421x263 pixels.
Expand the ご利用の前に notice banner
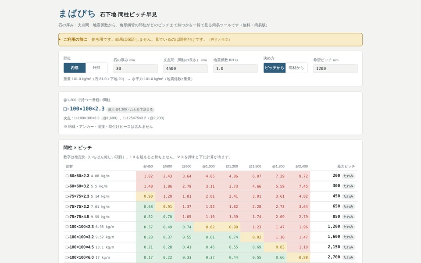[x=210, y=39]
